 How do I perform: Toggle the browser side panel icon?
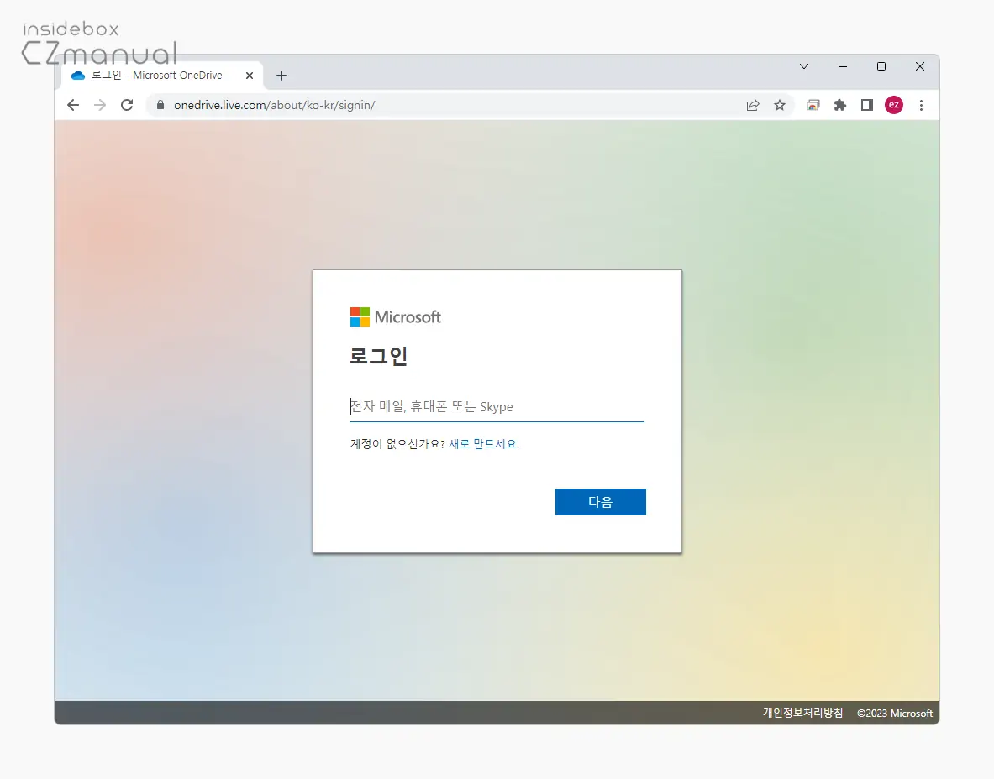click(x=866, y=105)
